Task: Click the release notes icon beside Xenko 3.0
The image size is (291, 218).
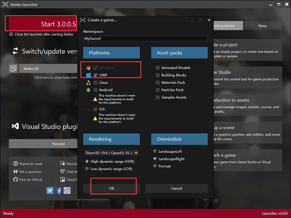Action: click(13, 68)
